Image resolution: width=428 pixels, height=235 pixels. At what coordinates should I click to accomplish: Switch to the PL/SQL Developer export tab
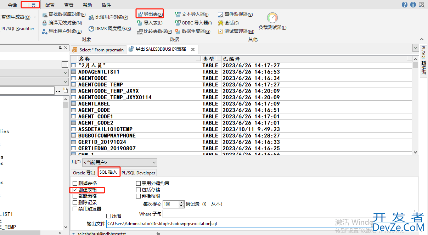point(139,173)
